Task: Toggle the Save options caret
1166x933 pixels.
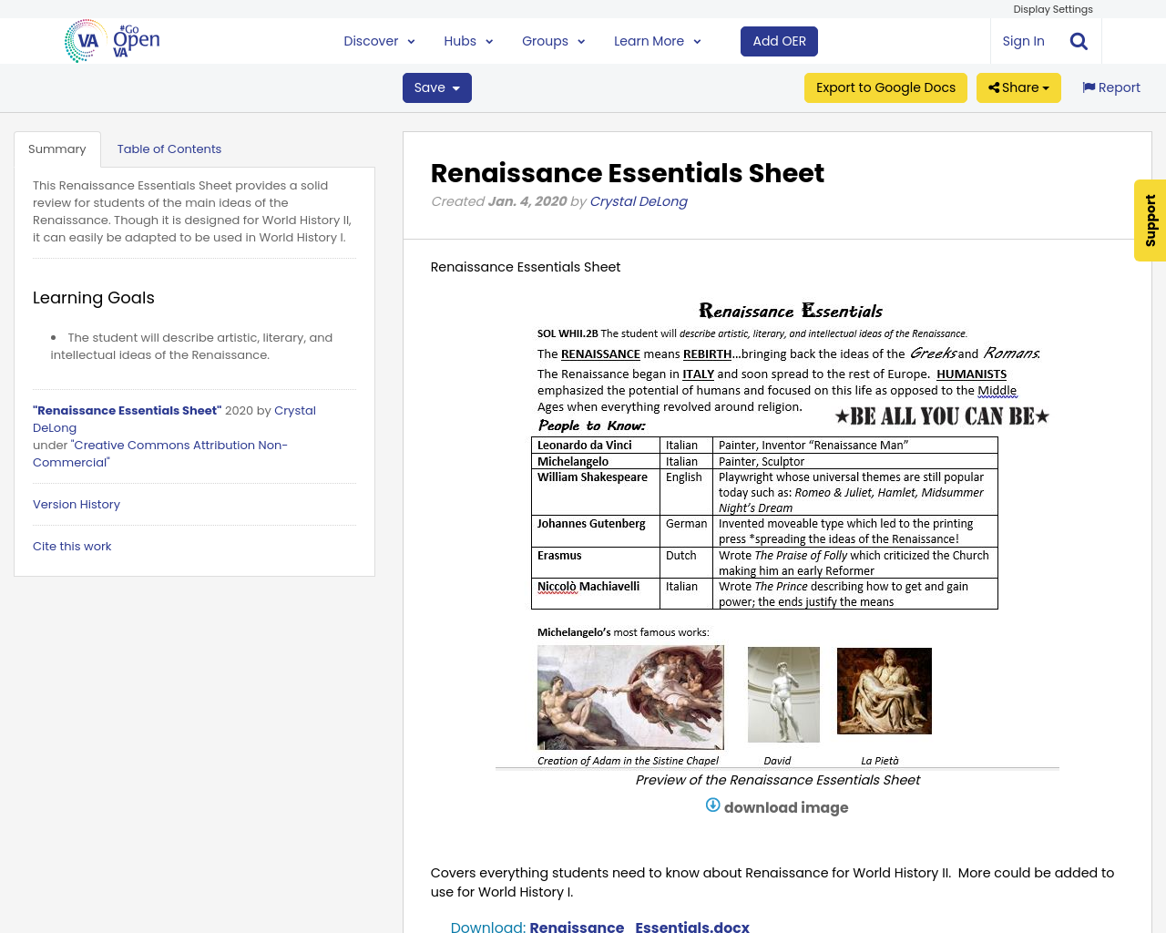Action: (455, 87)
